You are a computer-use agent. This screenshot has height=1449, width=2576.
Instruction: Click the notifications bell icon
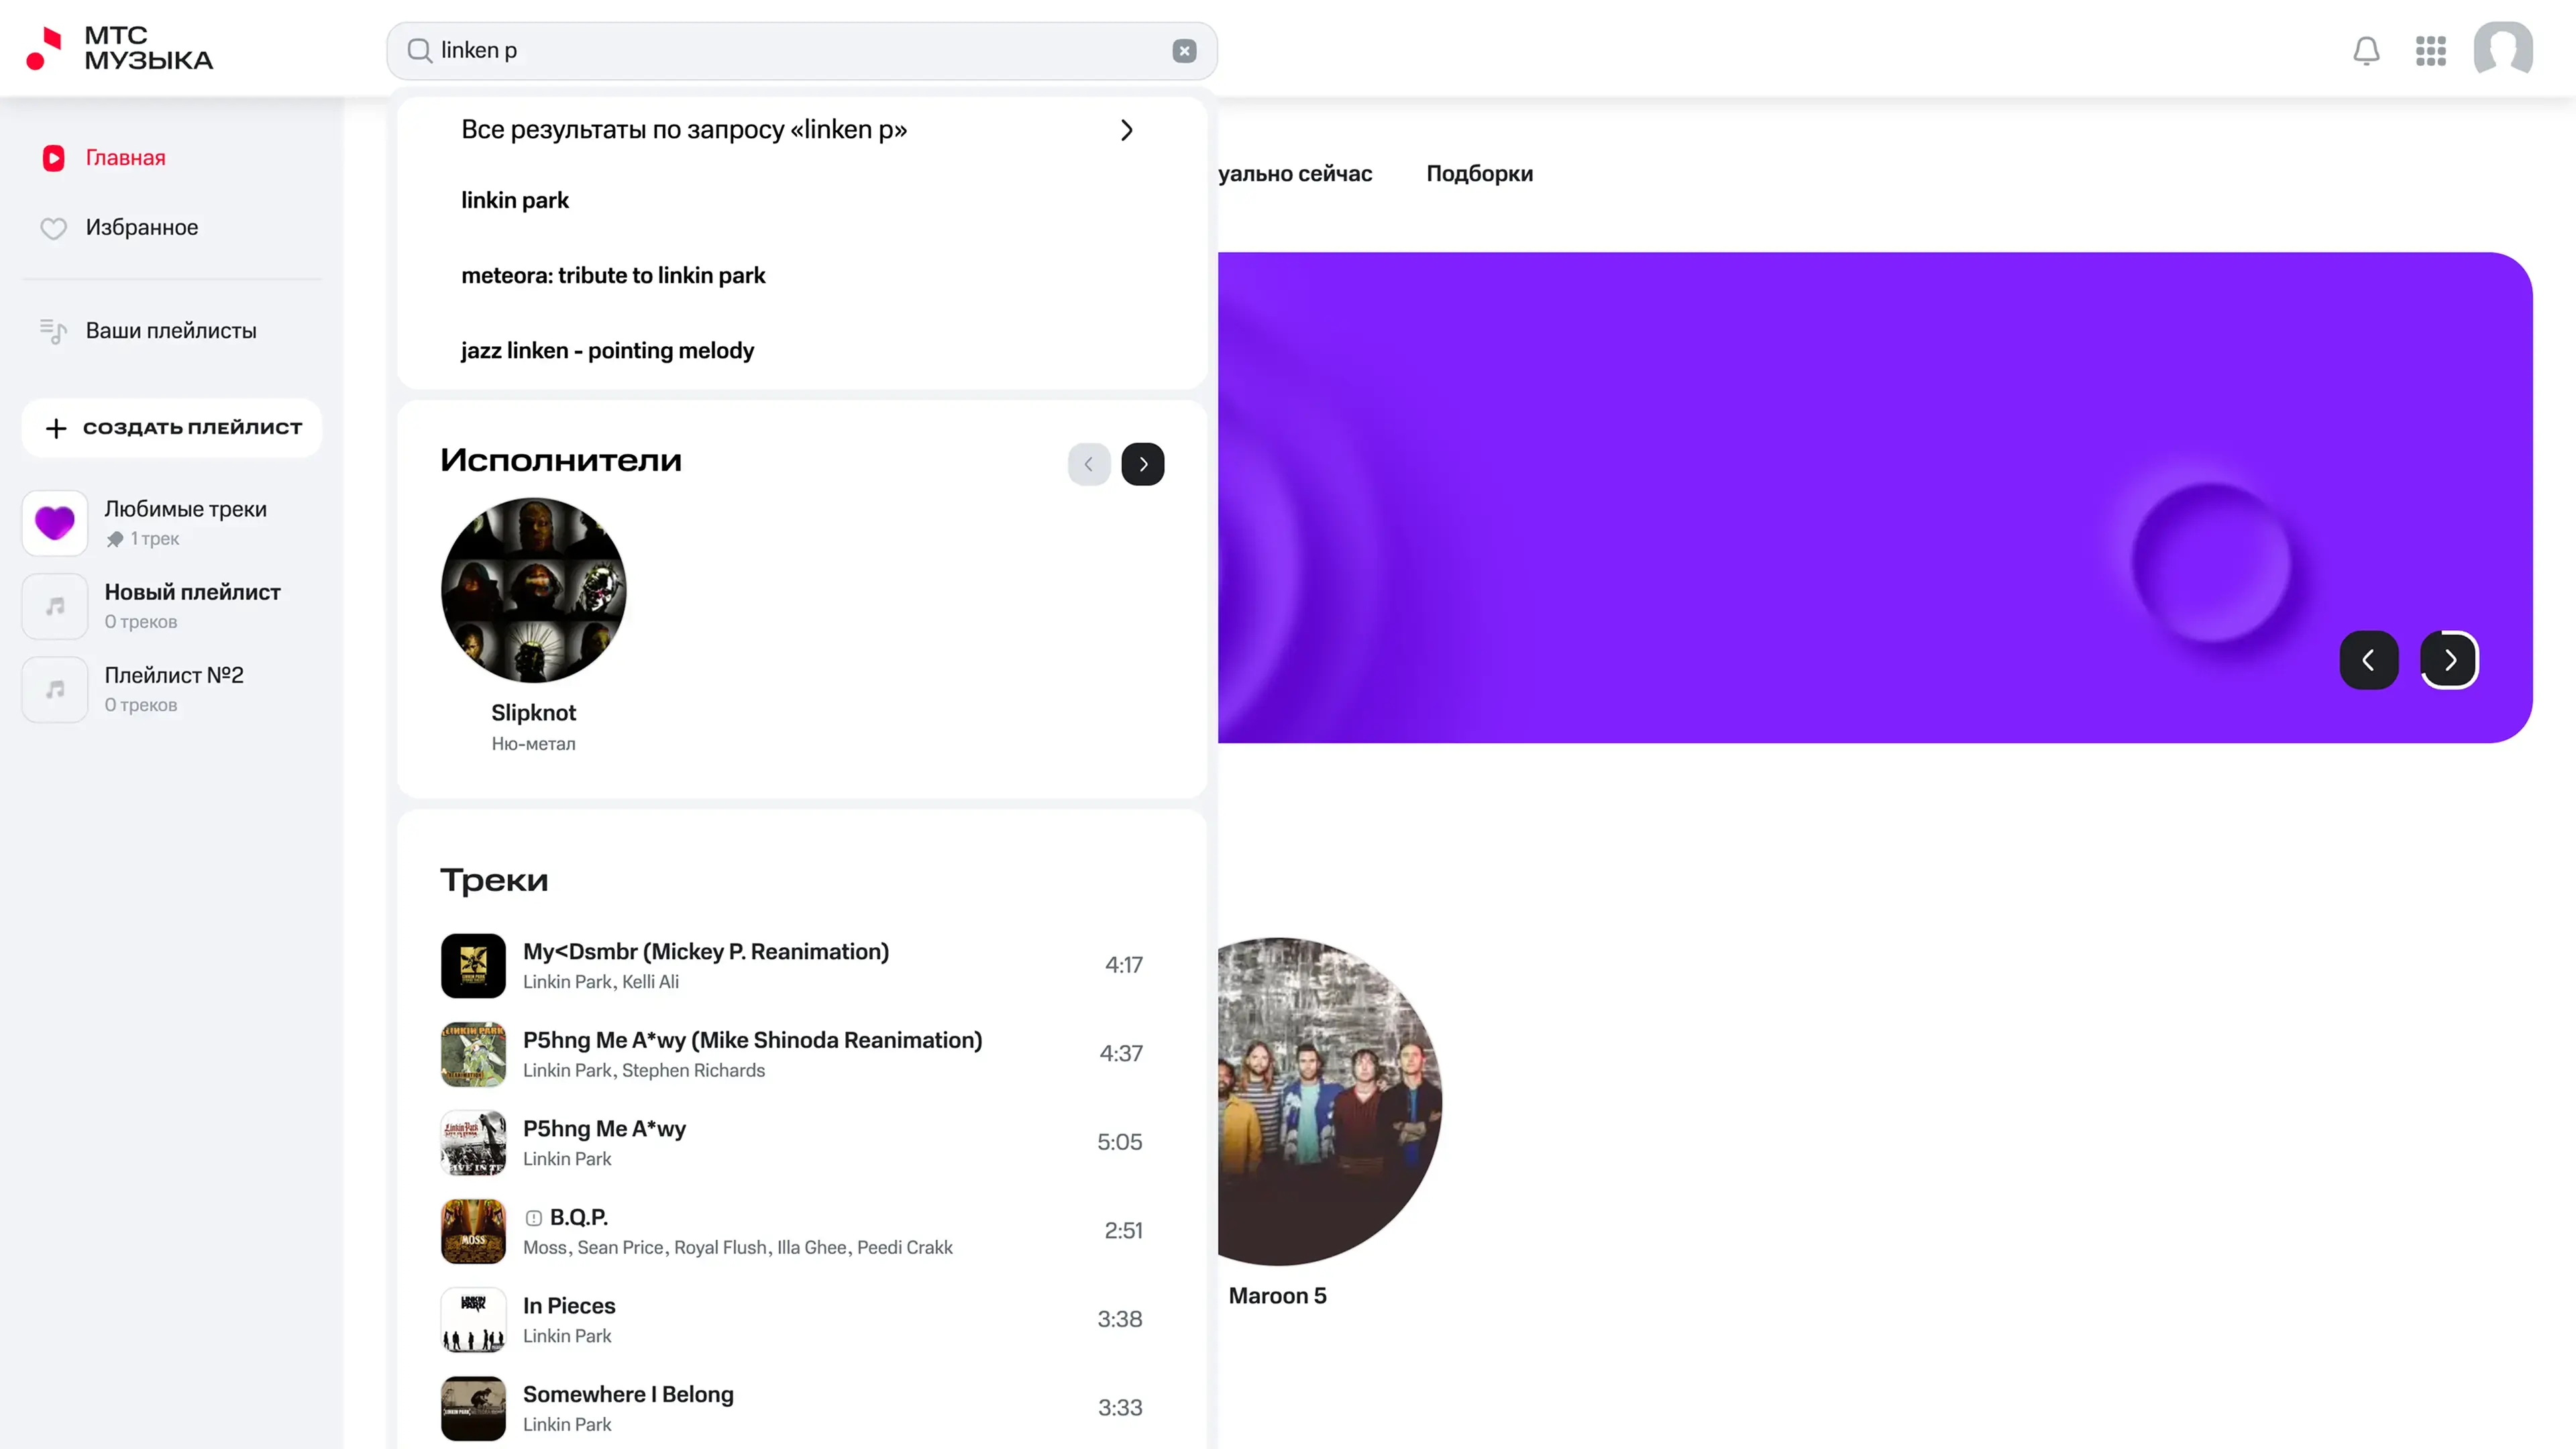pos(2366,50)
